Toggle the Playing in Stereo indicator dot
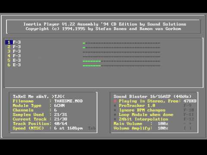Image resolution: width=207 pixels, height=155 pixels. click(115, 101)
